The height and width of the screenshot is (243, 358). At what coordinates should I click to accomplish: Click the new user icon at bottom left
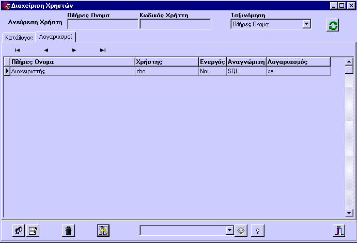19,231
